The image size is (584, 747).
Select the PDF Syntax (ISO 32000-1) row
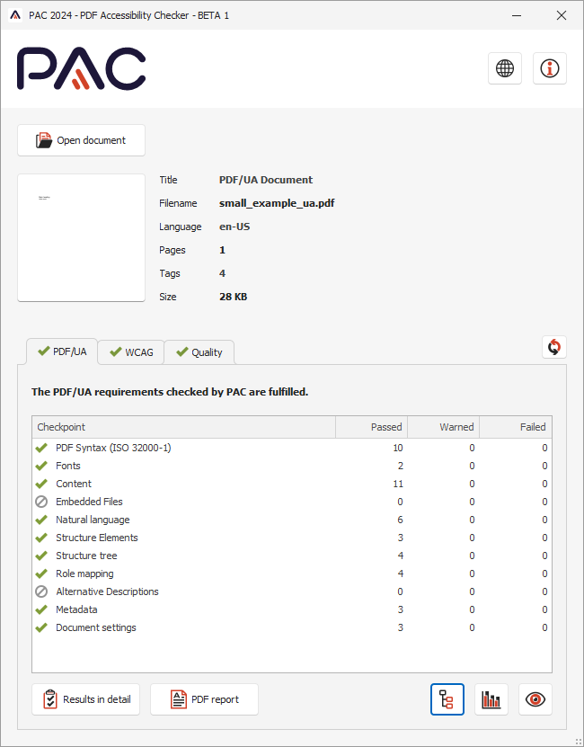113,448
